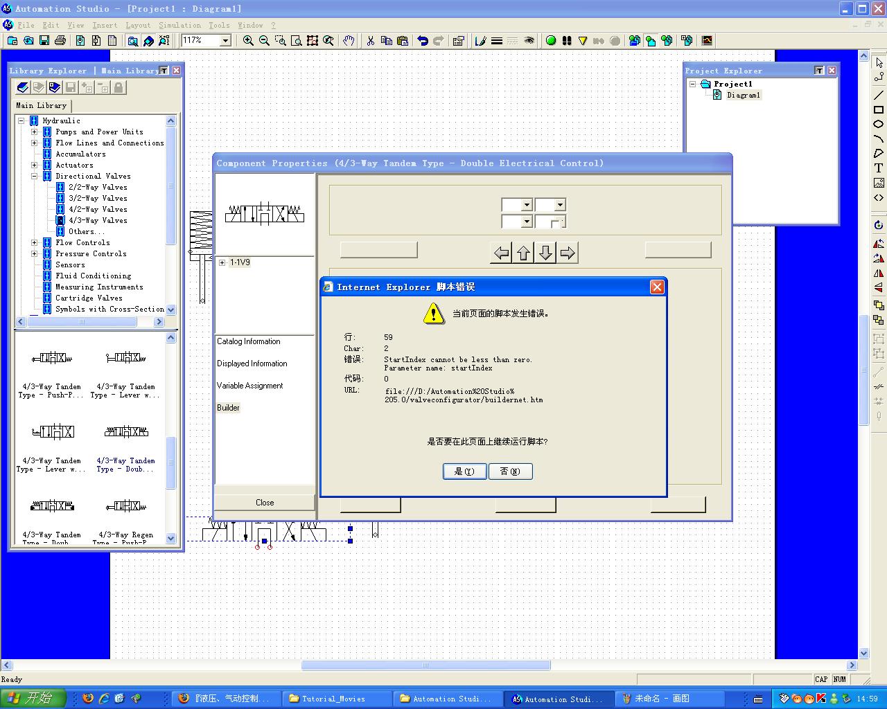Select Catalog Information in Component Properties
Viewport: 887px width, 709px height.
click(x=248, y=341)
